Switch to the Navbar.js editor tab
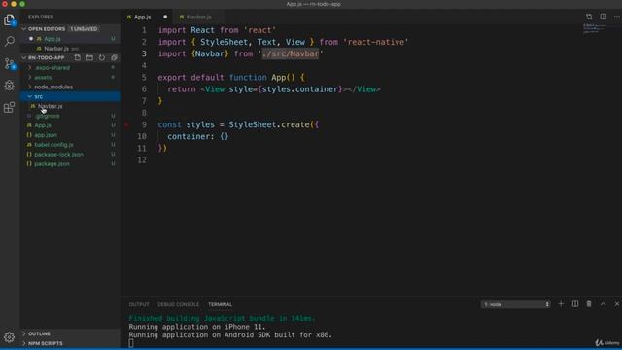The image size is (622, 350). (x=198, y=17)
